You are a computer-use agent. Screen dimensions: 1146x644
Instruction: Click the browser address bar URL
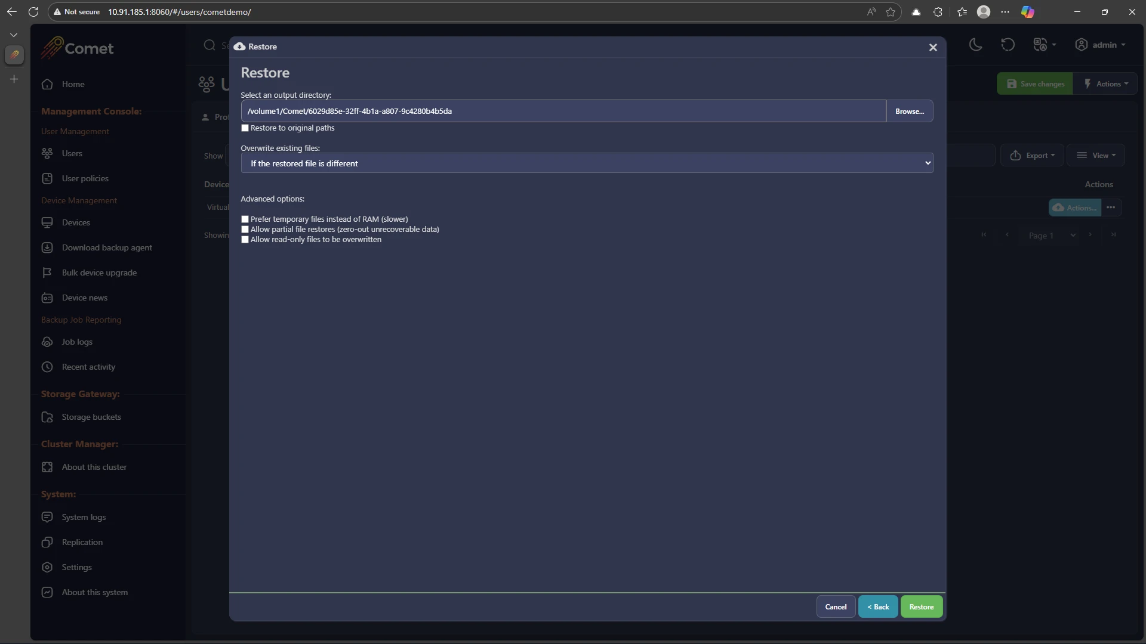pos(179,12)
